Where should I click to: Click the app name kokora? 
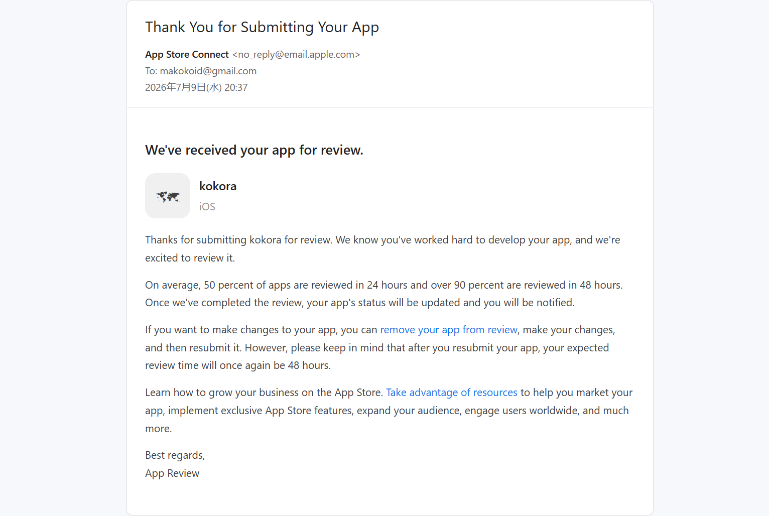[x=218, y=186]
